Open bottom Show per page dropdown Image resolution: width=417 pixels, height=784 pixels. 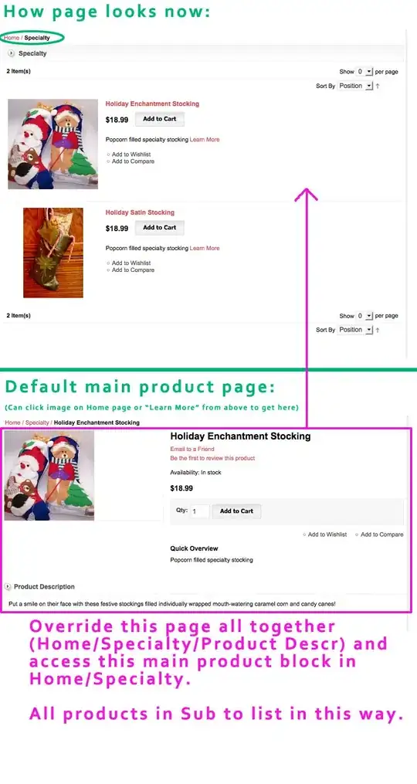364,315
